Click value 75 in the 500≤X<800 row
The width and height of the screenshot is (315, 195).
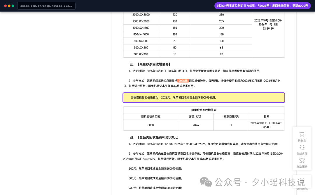point(175,41)
